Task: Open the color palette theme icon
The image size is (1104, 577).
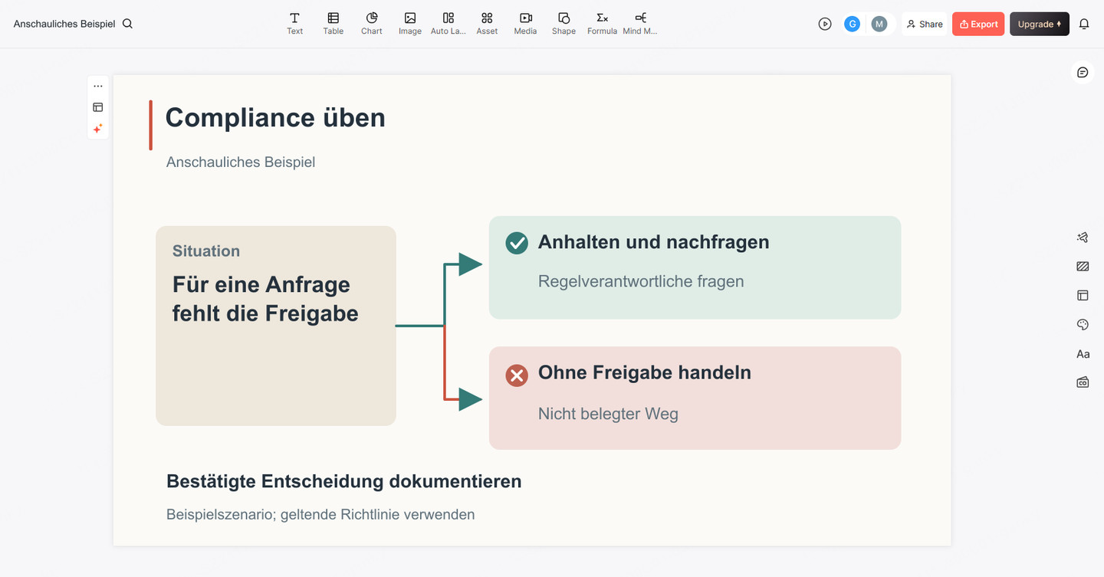Action: pyautogui.click(x=1083, y=325)
